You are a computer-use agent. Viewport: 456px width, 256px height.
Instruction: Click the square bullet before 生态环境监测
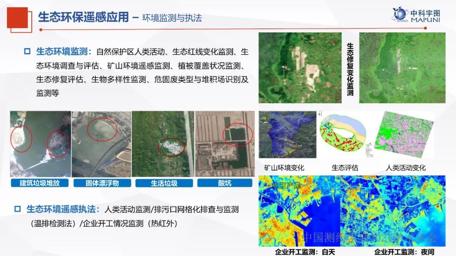(x=27, y=51)
